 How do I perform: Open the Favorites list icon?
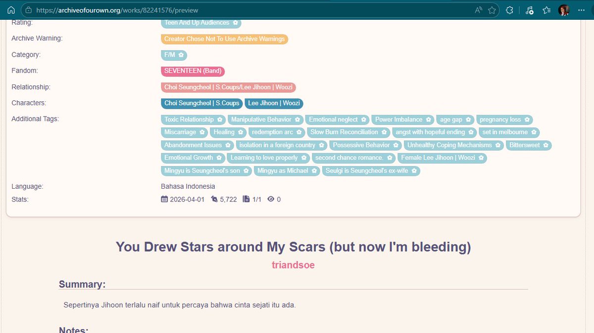pyautogui.click(x=546, y=10)
